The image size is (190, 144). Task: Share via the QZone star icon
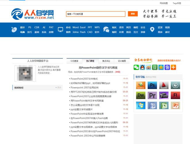(x=161, y=67)
